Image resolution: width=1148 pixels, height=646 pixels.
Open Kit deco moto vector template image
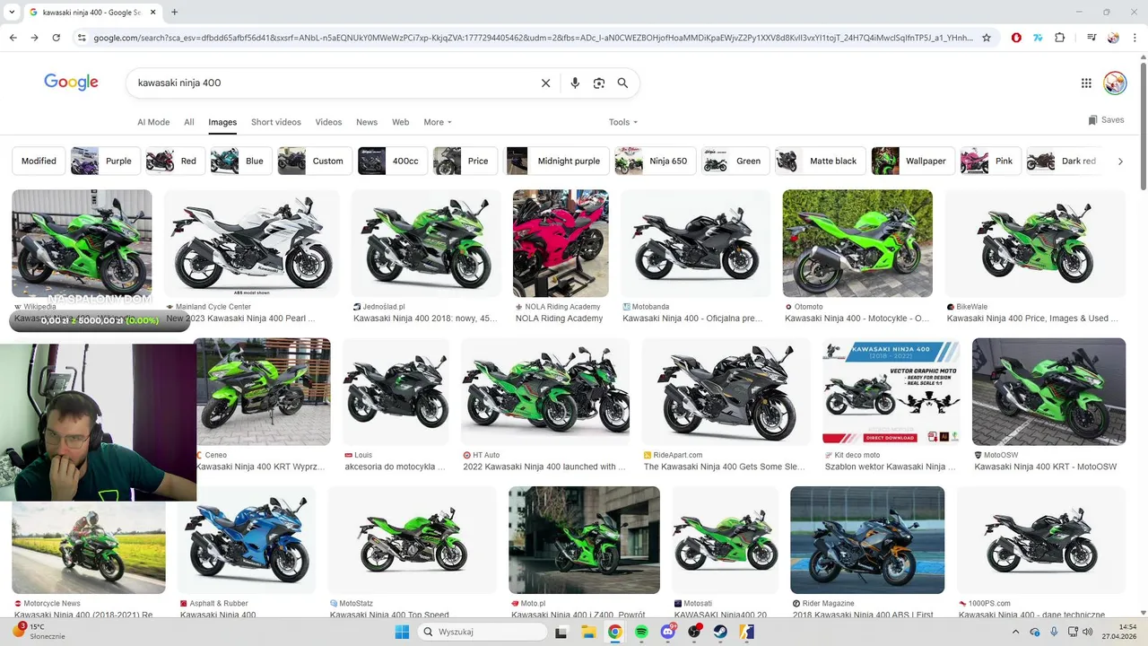click(x=891, y=392)
